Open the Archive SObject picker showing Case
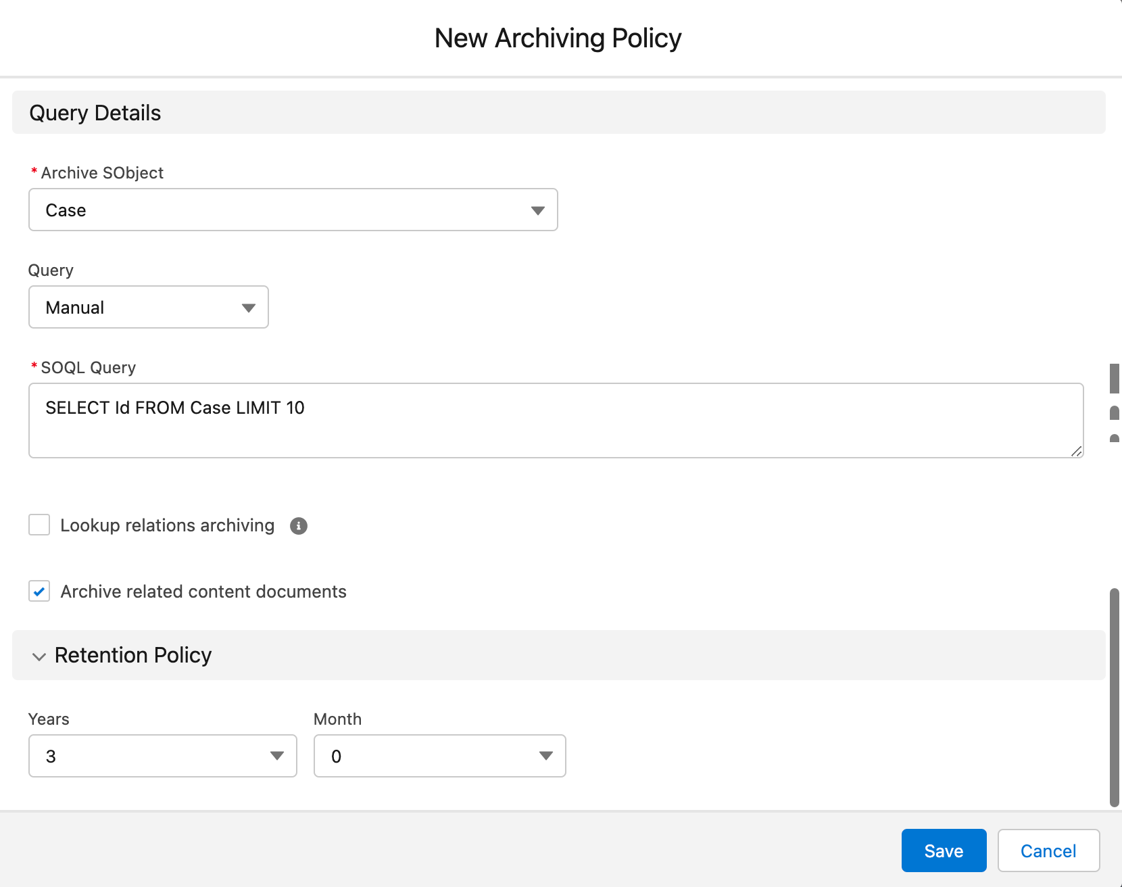The image size is (1122, 887). click(293, 210)
